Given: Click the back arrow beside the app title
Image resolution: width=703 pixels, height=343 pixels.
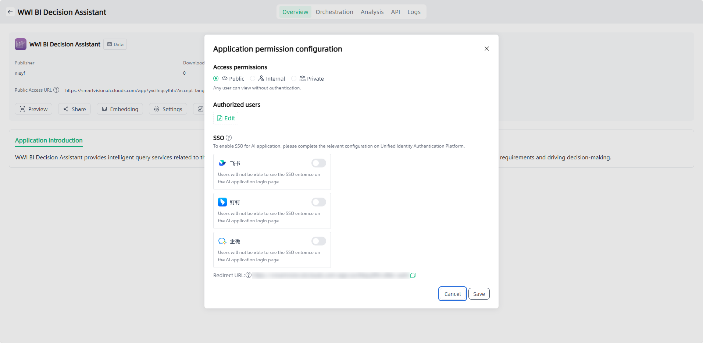Looking at the screenshot, I should [10, 12].
